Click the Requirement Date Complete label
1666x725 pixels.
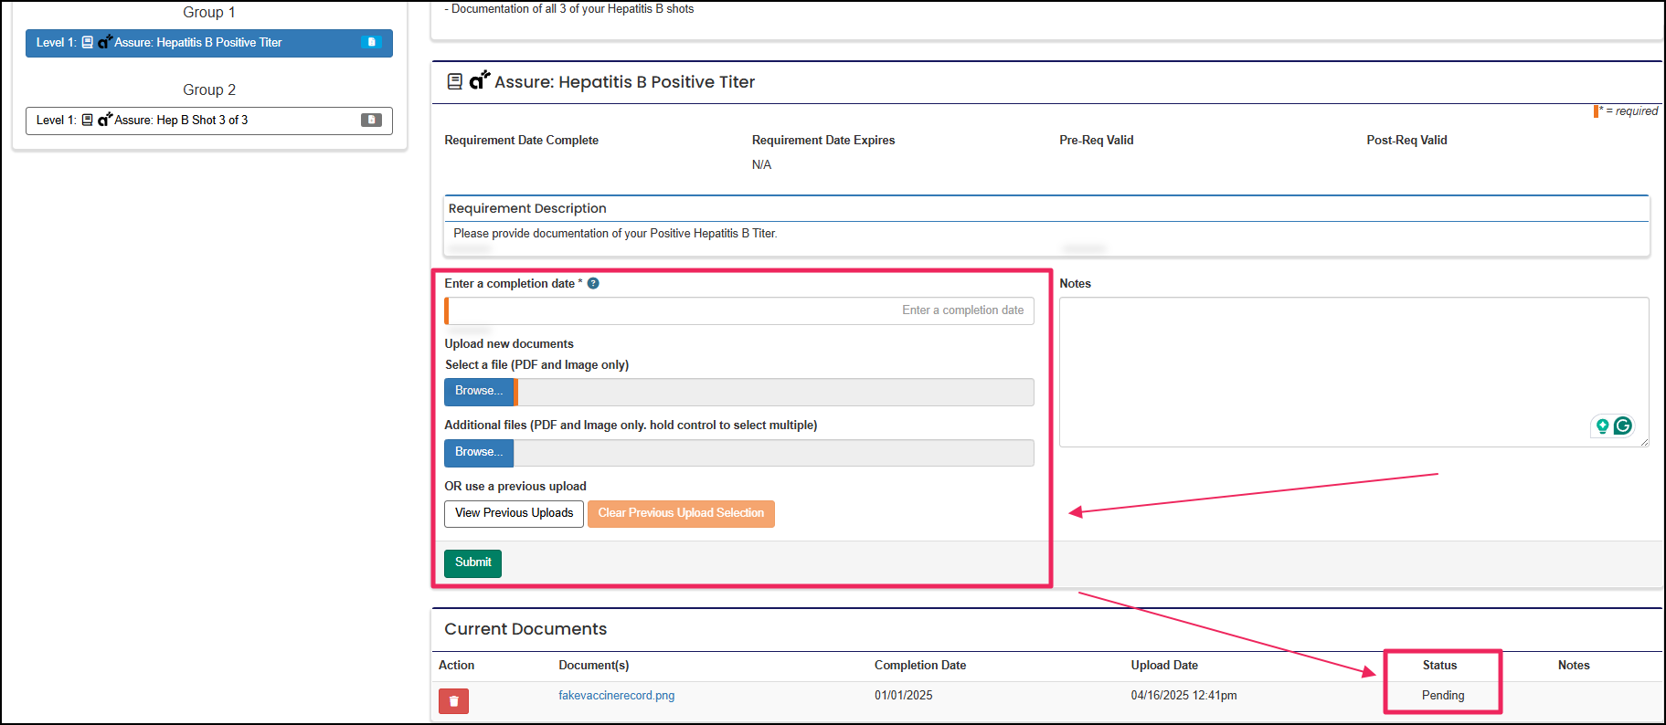tap(521, 141)
